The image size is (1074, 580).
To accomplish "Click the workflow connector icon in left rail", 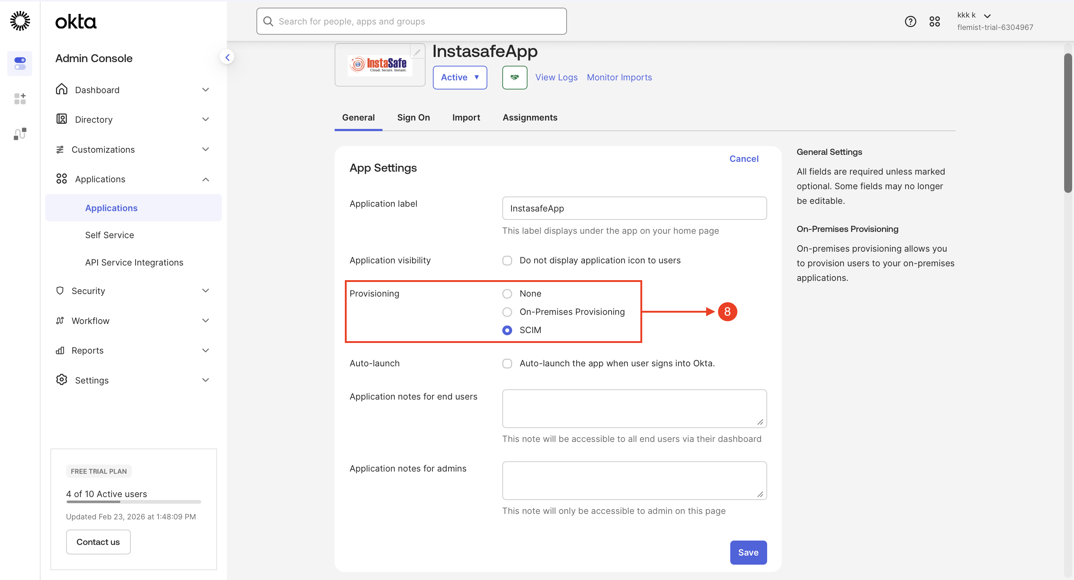I will click(x=20, y=134).
